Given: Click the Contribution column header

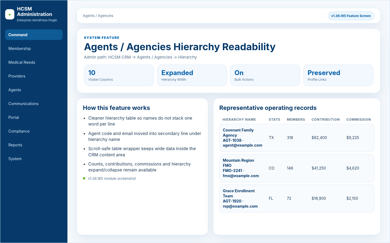Looking at the screenshot, I should (x=326, y=120).
